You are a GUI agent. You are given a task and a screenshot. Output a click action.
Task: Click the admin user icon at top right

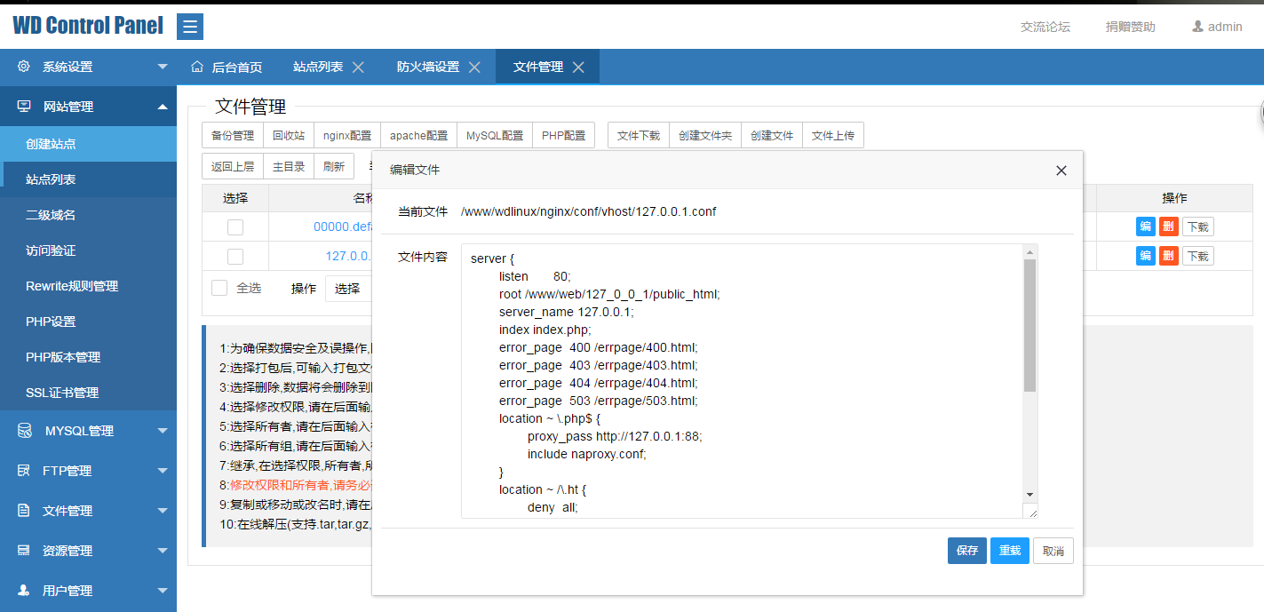(x=1196, y=26)
